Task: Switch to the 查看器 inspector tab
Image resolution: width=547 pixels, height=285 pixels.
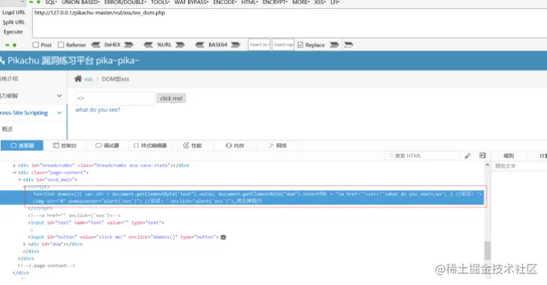Action: pyautogui.click(x=22, y=145)
